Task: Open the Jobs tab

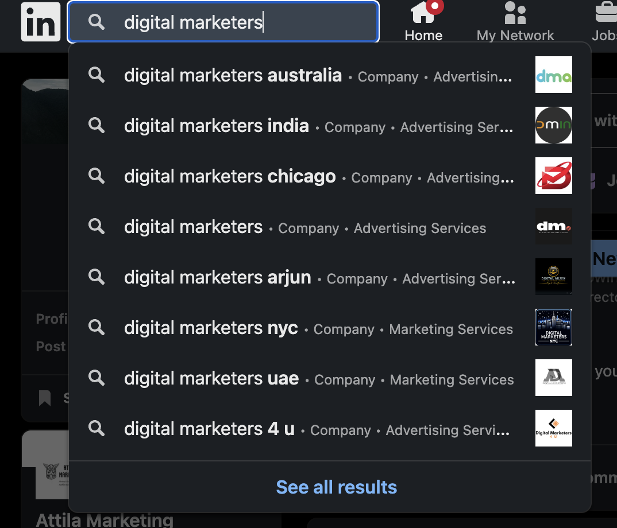Action: click(604, 22)
